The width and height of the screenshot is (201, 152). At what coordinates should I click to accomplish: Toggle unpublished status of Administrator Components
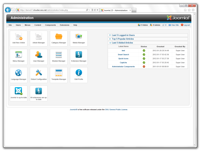click(x=144, y=67)
